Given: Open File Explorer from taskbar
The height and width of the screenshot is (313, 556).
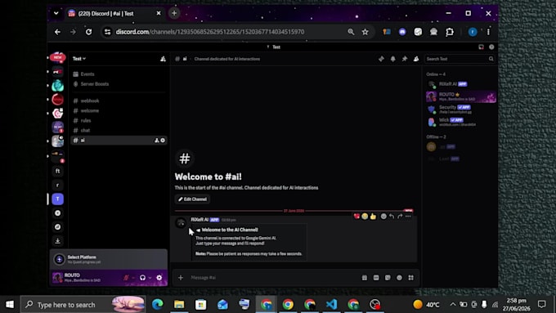Looking at the screenshot, I should click(179, 305).
